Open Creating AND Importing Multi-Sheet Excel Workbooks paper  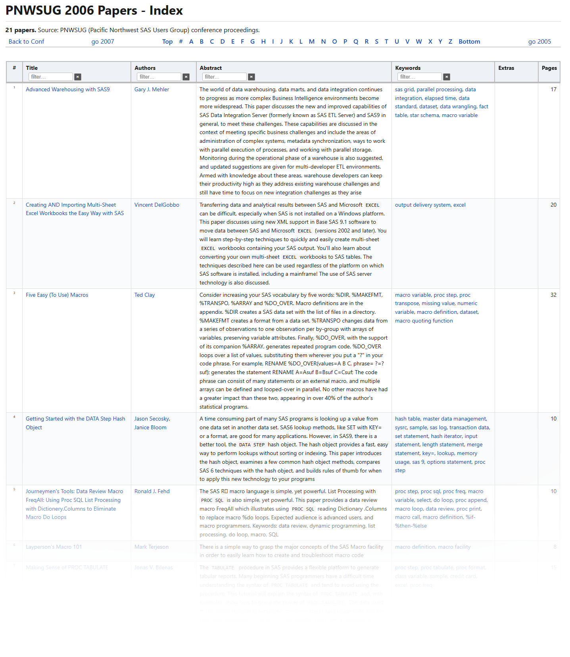pos(75,209)
